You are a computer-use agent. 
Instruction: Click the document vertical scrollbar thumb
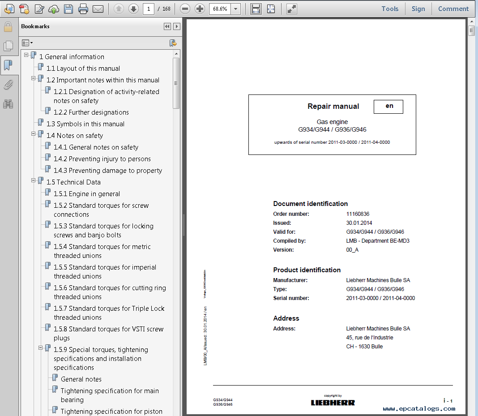(471, 30)
